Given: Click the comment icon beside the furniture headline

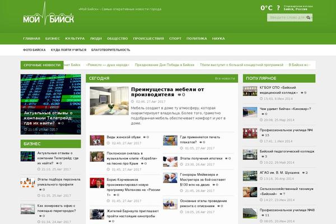Looking at the screenshot, I should (180, 95).
